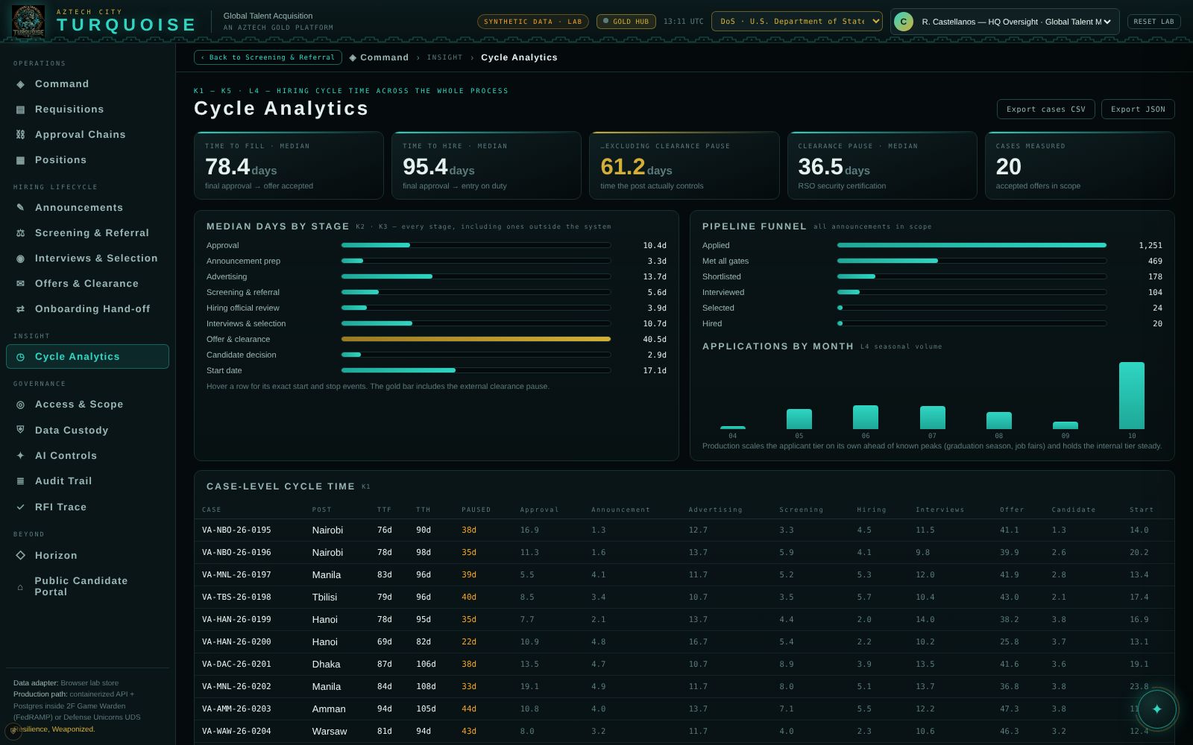The height and width of the screenshot is (745, 1193).
Task: Click the Reset Lab button
Action: [1153, 22]
